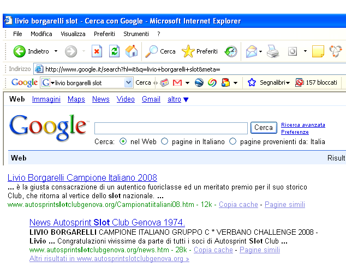Open the Preferiti menu in menu bar
Viewport: 346px width, 273px height.
104,34
